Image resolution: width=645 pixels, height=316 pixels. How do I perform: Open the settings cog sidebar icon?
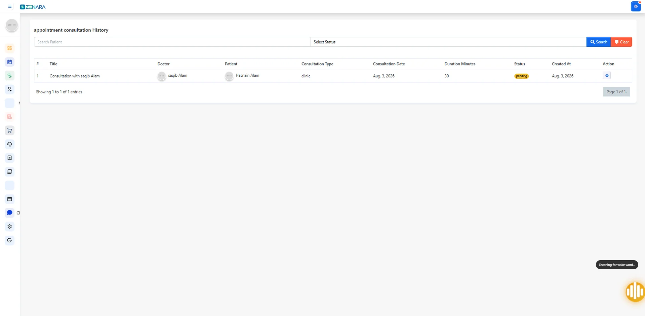tap(10, 226)
